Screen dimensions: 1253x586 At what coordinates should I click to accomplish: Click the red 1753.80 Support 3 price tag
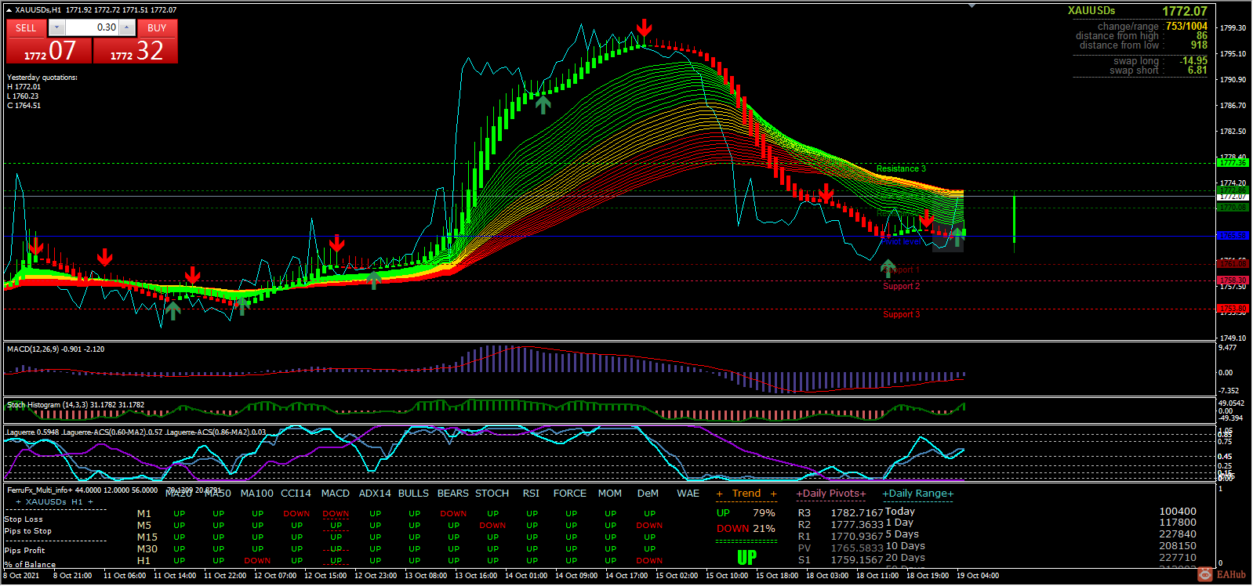[x=1233, y=309]
